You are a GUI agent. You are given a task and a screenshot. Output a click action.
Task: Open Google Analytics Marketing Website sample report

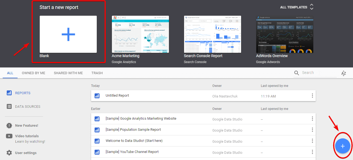[203, 119]
